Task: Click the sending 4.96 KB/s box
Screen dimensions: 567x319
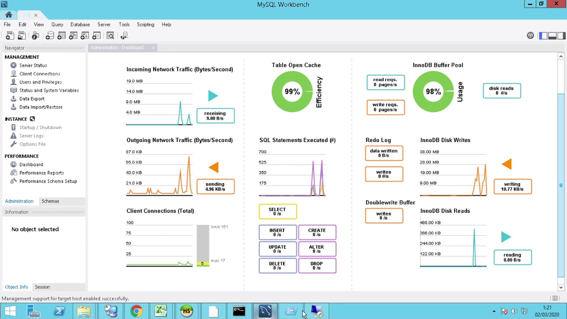Action: click(x=215, y=187)
